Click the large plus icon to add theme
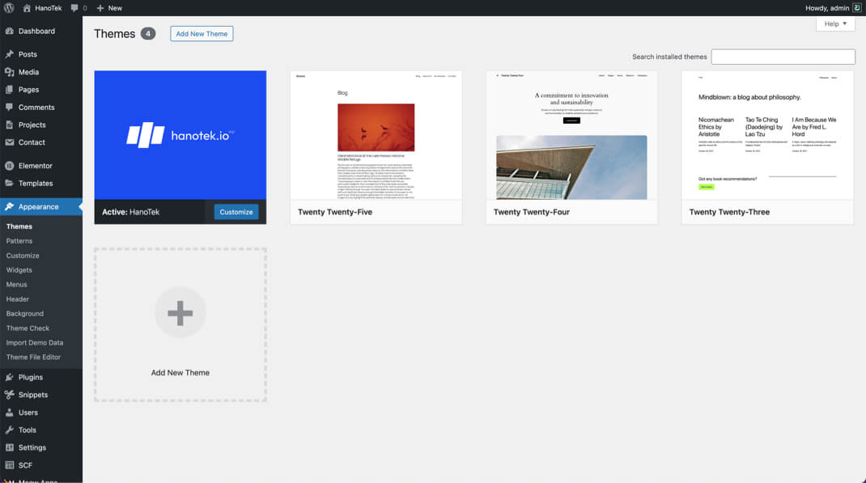Image resolution: width=866 pixels, height=483 pixels. [x=180, y=313]
